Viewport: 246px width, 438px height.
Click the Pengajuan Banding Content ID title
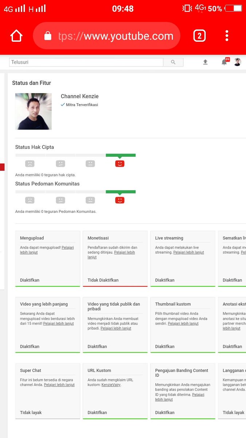(x=181, y=373)
